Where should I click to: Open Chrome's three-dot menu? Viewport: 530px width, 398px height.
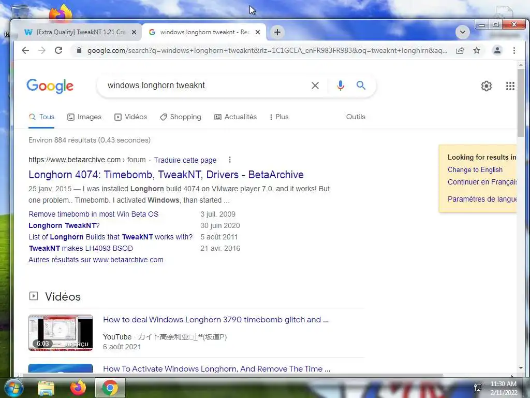[x=514, y=50]
